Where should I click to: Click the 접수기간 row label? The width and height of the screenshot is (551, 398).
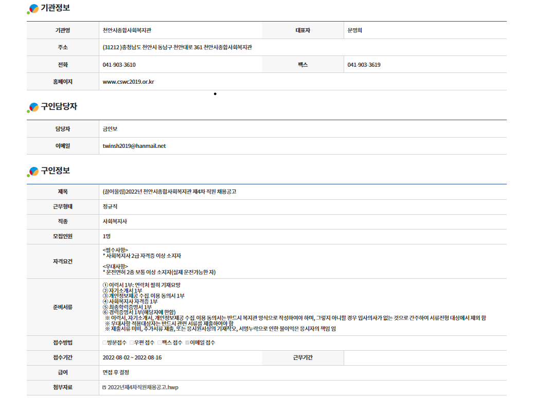(63, 357)
